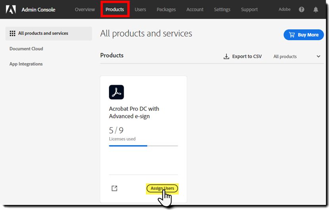Click the external link icon on product card
Viewport: 329px width, 210px height.
(114, 188)
